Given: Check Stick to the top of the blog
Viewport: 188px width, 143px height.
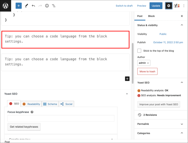Looking at the screenshot, I should point(139,51).
